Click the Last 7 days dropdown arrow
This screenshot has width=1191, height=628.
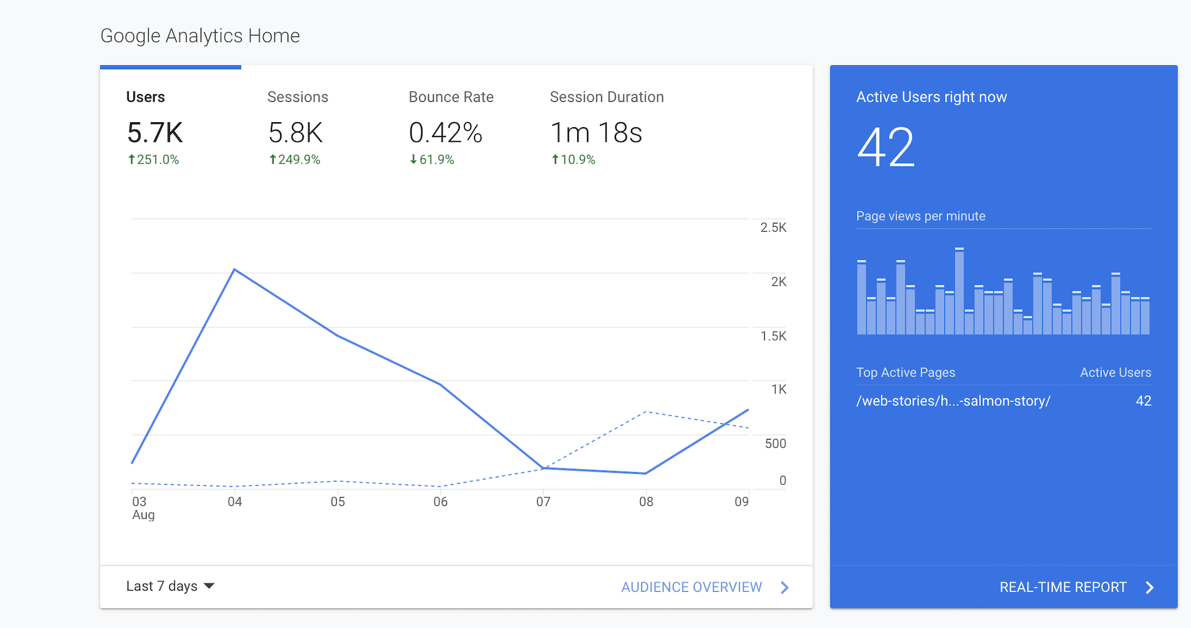click(209, 586)
